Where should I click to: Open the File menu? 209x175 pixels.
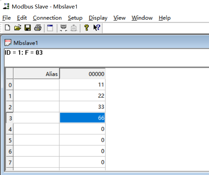pos(6,18)
